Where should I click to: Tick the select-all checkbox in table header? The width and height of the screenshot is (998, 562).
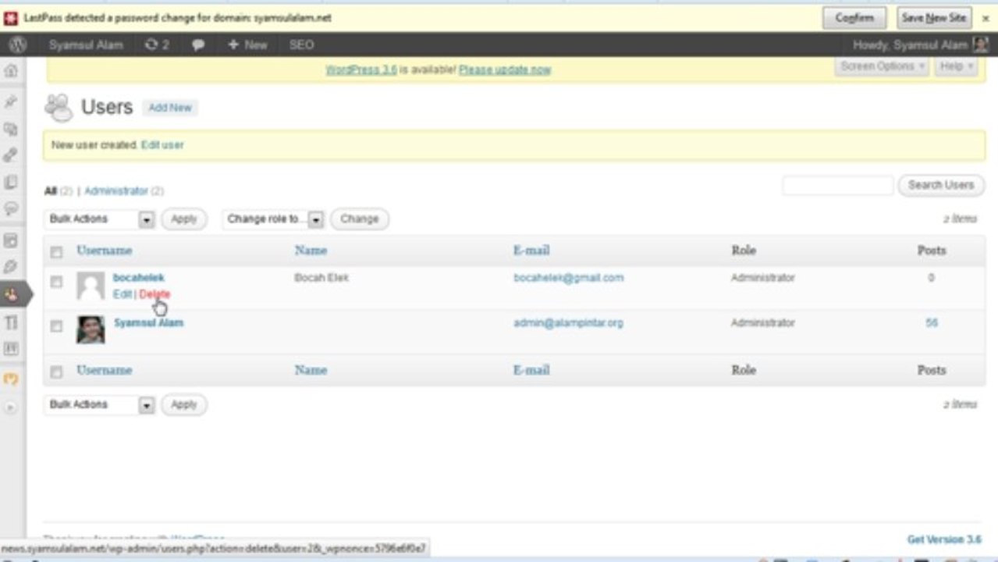point(56,251)
